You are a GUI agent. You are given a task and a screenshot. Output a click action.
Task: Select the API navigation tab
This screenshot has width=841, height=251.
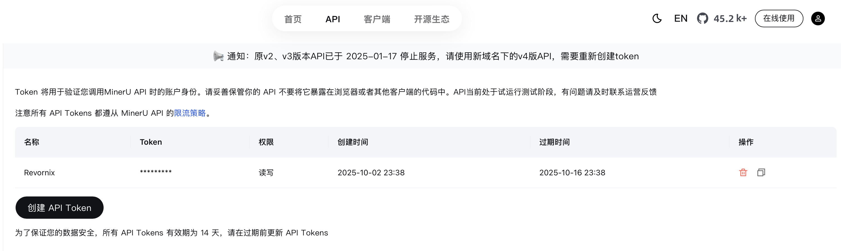(333, 19)
